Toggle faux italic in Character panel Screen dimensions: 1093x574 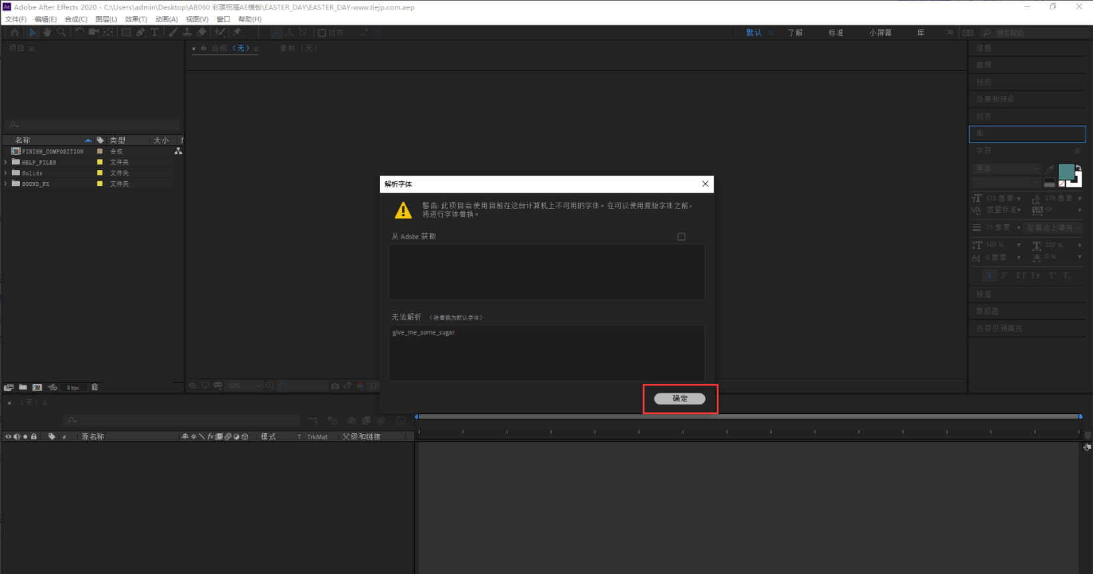(1004, 275)
